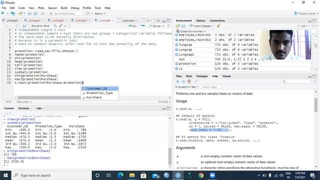Open the File menu

[4, 8]
